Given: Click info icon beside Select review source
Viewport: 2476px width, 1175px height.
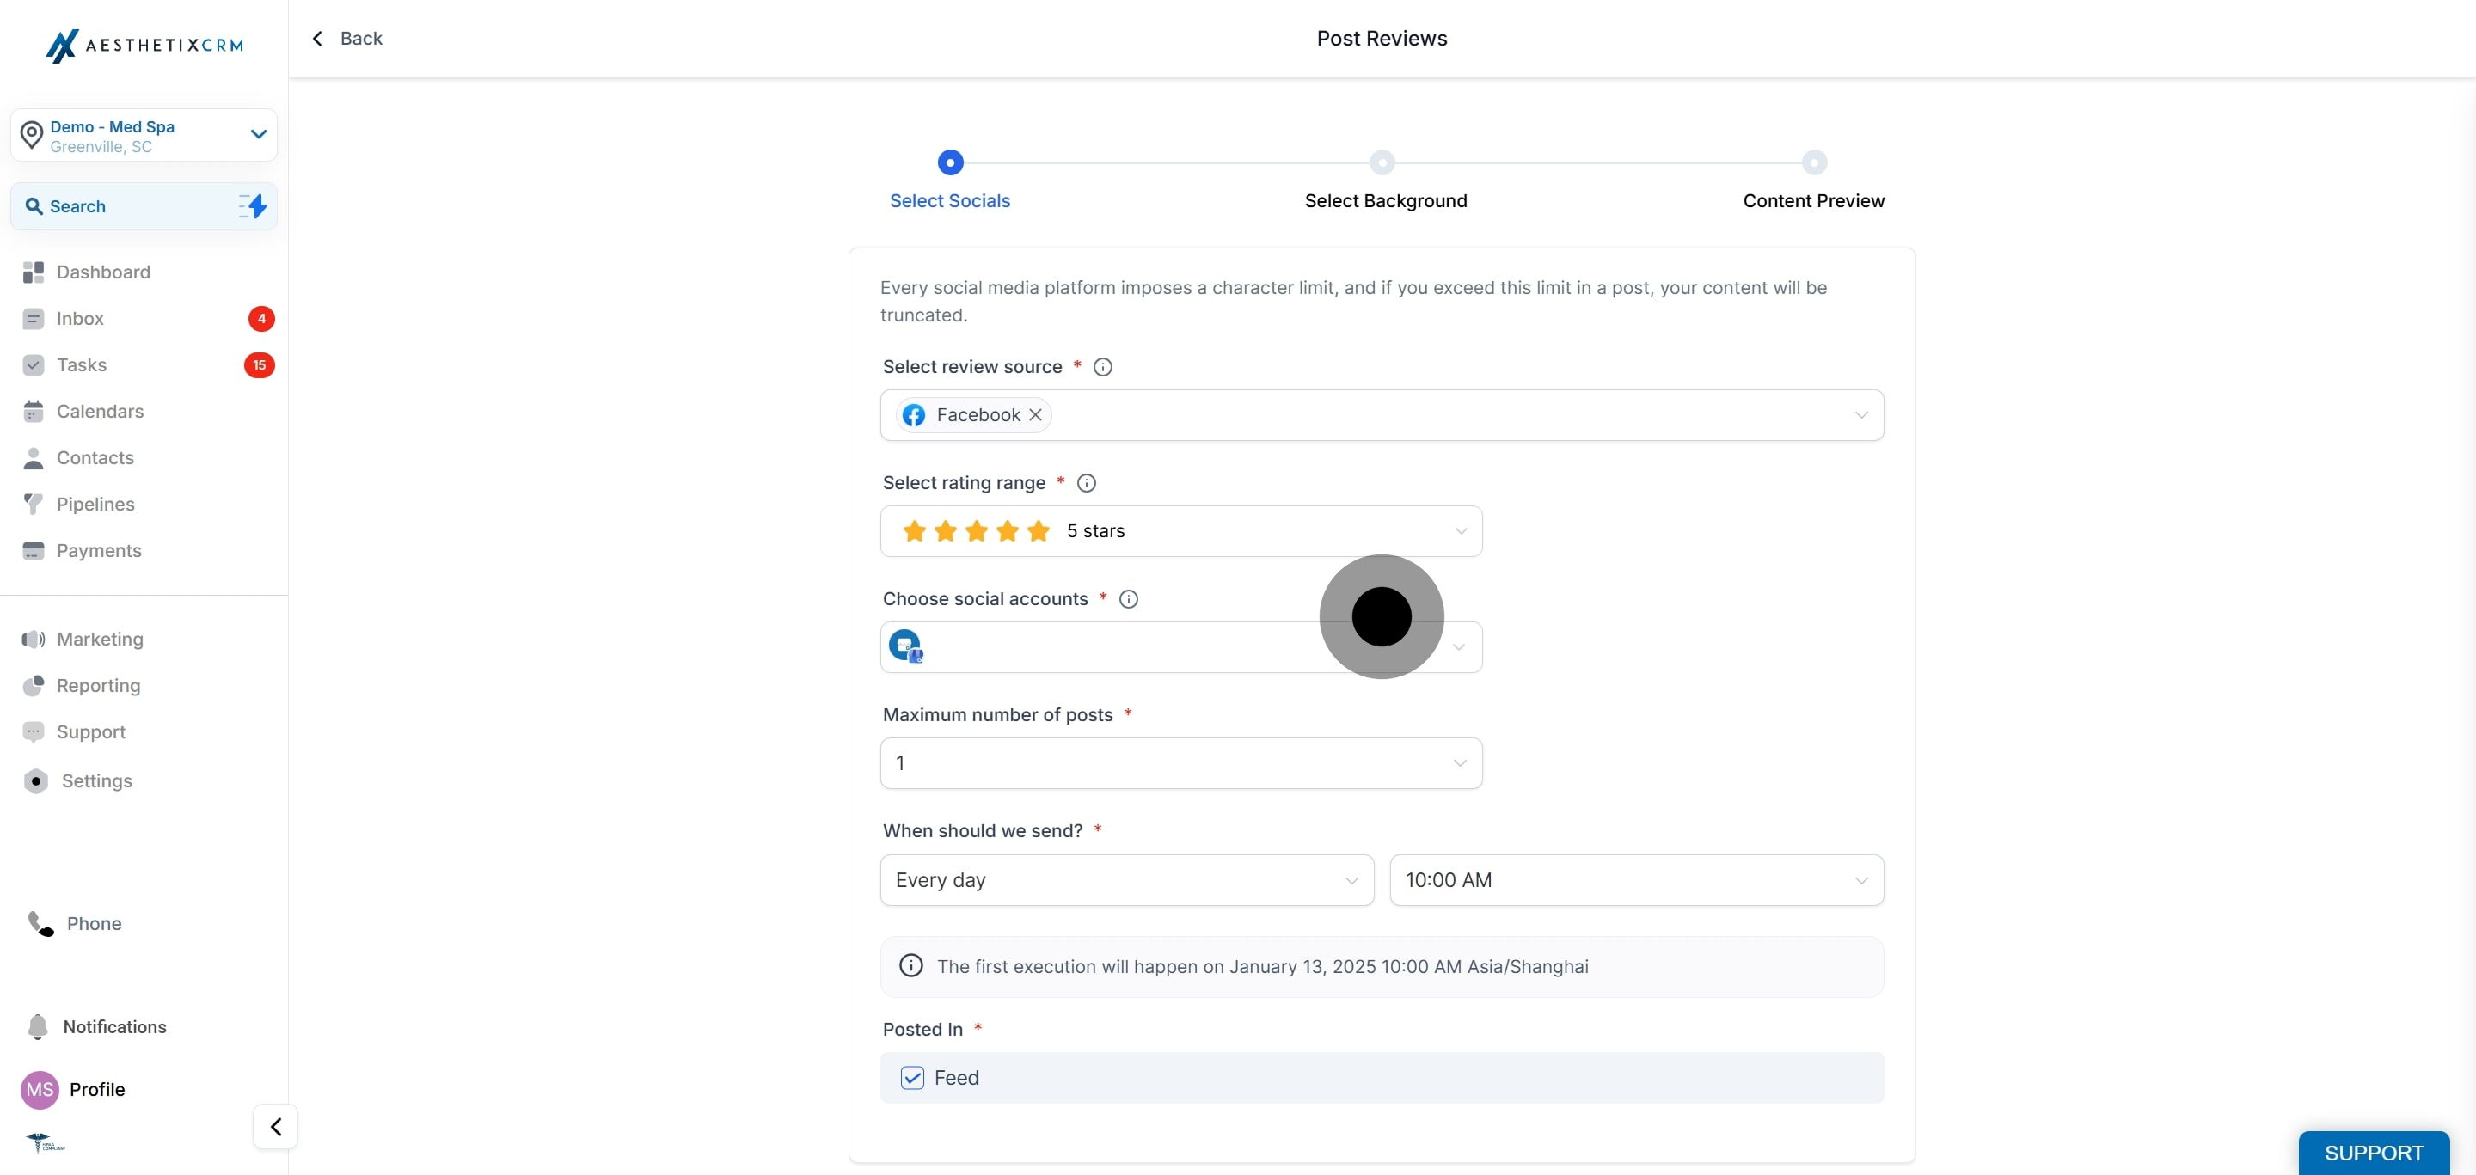Looking at the screenshot, I should pos(1102,366).
